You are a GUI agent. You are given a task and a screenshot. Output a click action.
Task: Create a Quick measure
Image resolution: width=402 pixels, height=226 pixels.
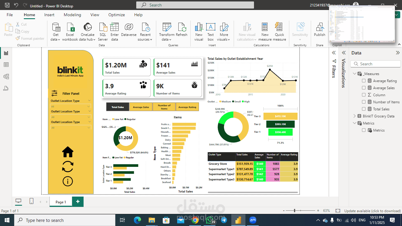(279, 32)
